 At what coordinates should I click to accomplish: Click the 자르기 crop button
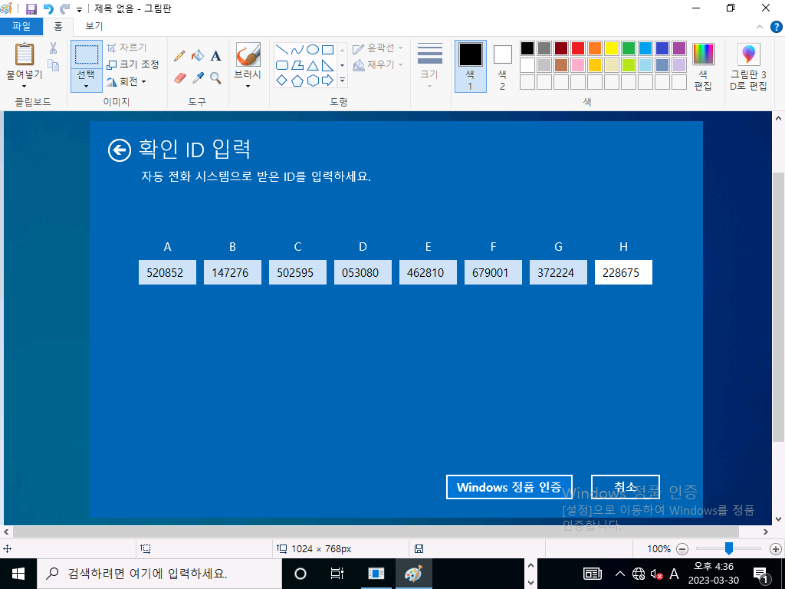point(126,48)
